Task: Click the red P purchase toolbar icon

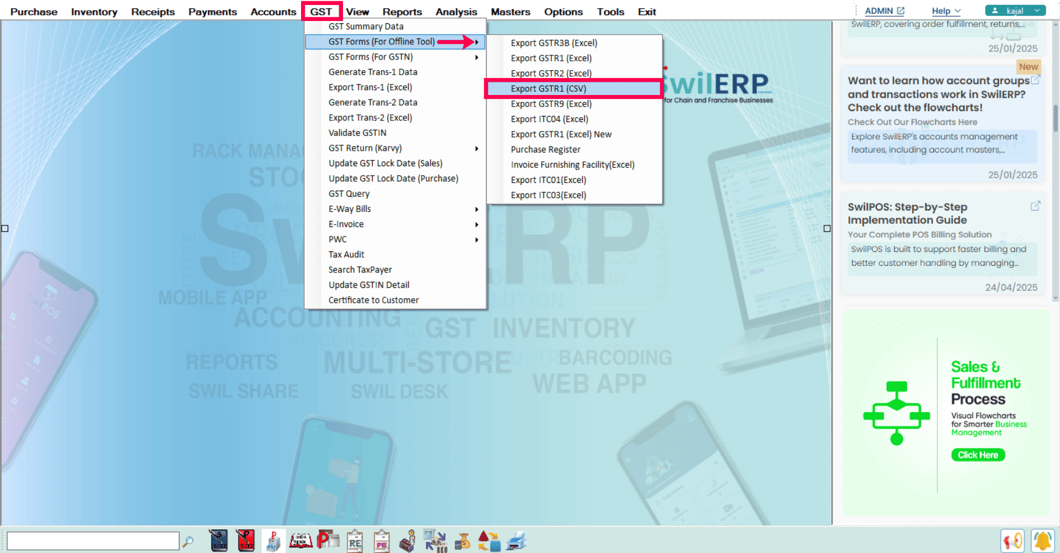Action: pos(328,540)
